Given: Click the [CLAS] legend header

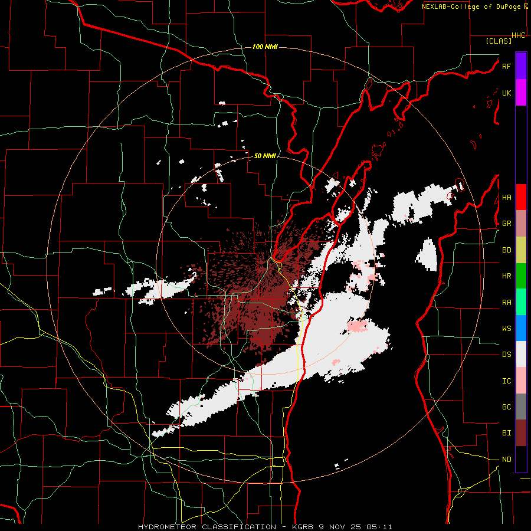Looking at the screenshot, I should click(x=499, y=41).
